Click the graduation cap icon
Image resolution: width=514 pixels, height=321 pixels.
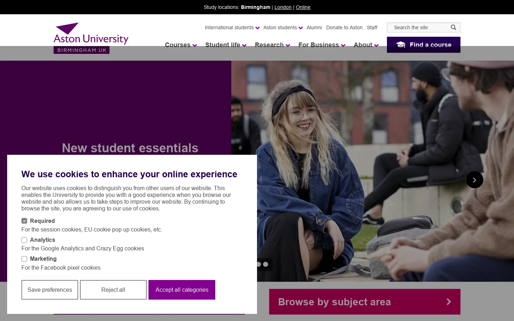(x=400, y=45)
